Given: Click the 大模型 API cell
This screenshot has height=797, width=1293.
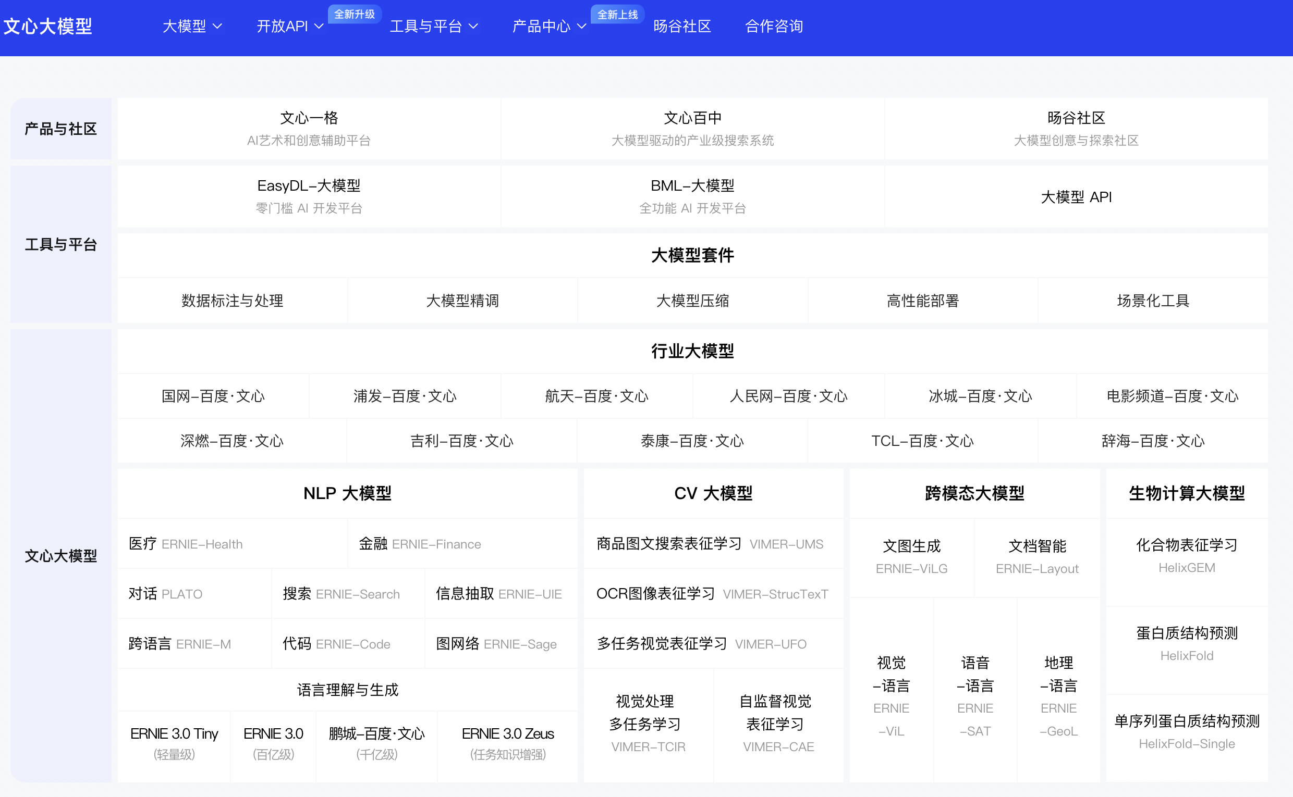Looking at the screenshot, I should click(x=1076, y=196).
